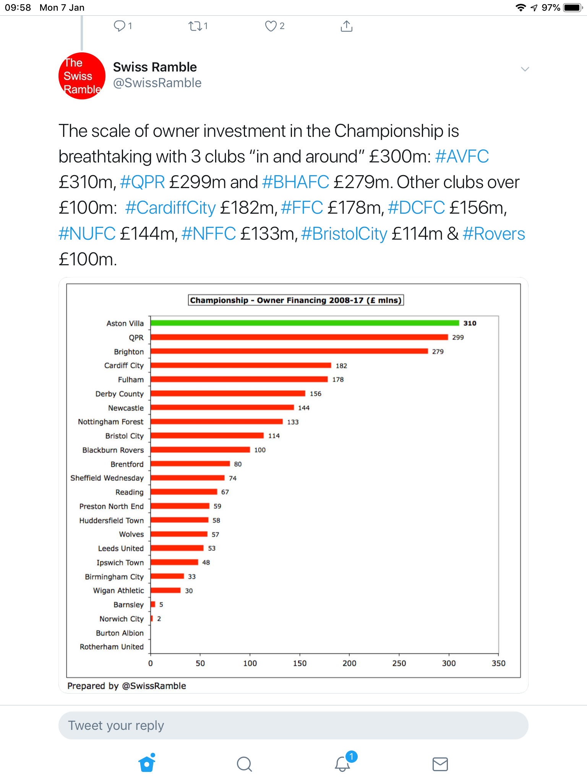Screen dimensions: 587x783
Task: Open the #AVFC hashtag link
Action: (x=462, y=156)
